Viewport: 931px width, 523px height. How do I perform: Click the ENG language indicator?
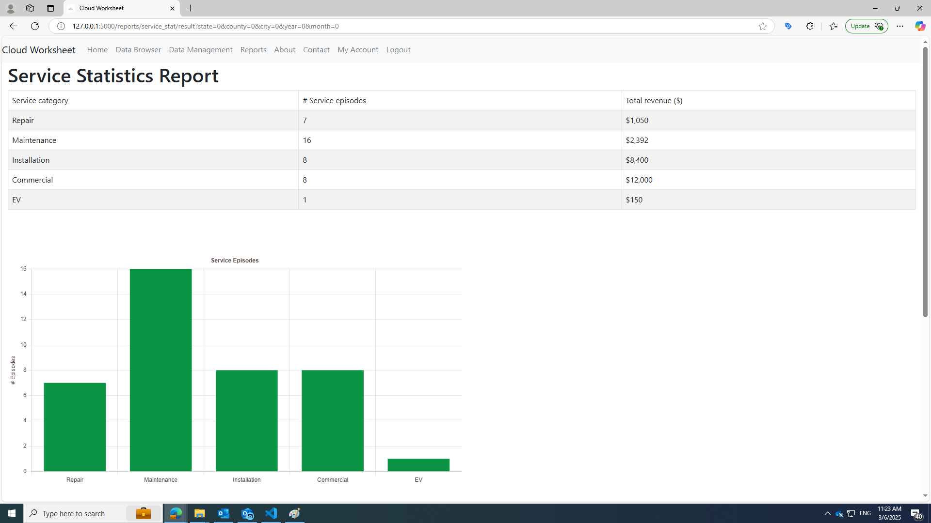tap(865, 513)
